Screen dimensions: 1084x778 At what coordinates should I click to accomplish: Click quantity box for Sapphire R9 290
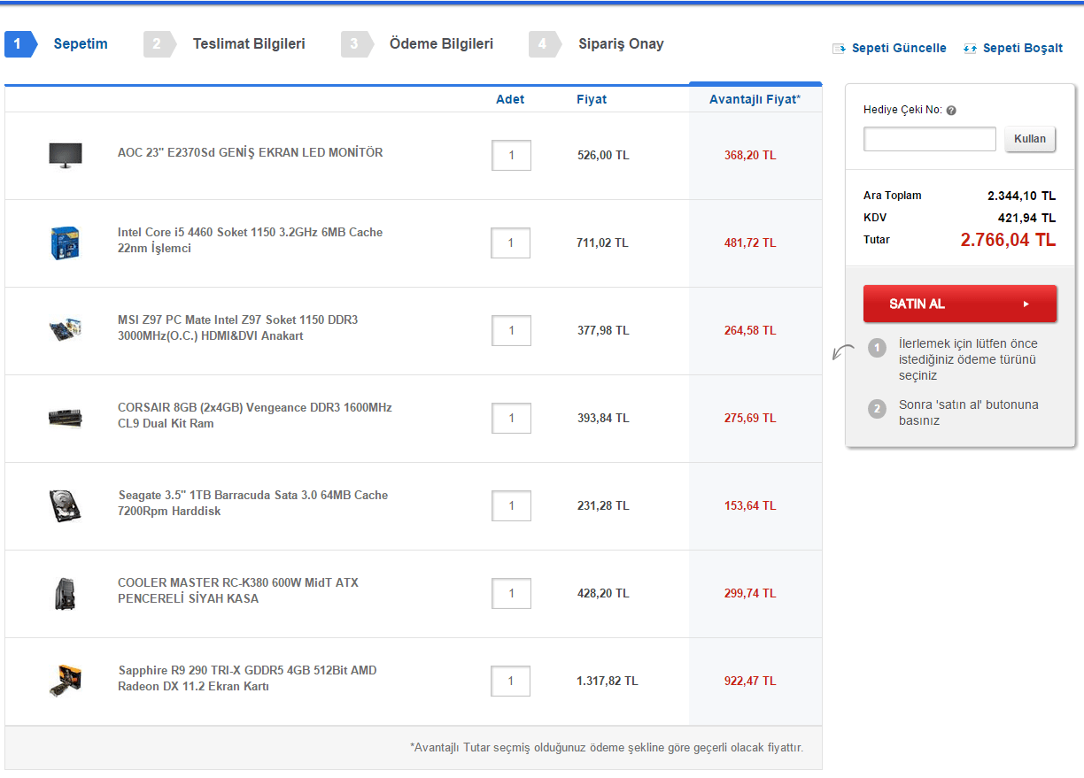(x=511, y=681)
